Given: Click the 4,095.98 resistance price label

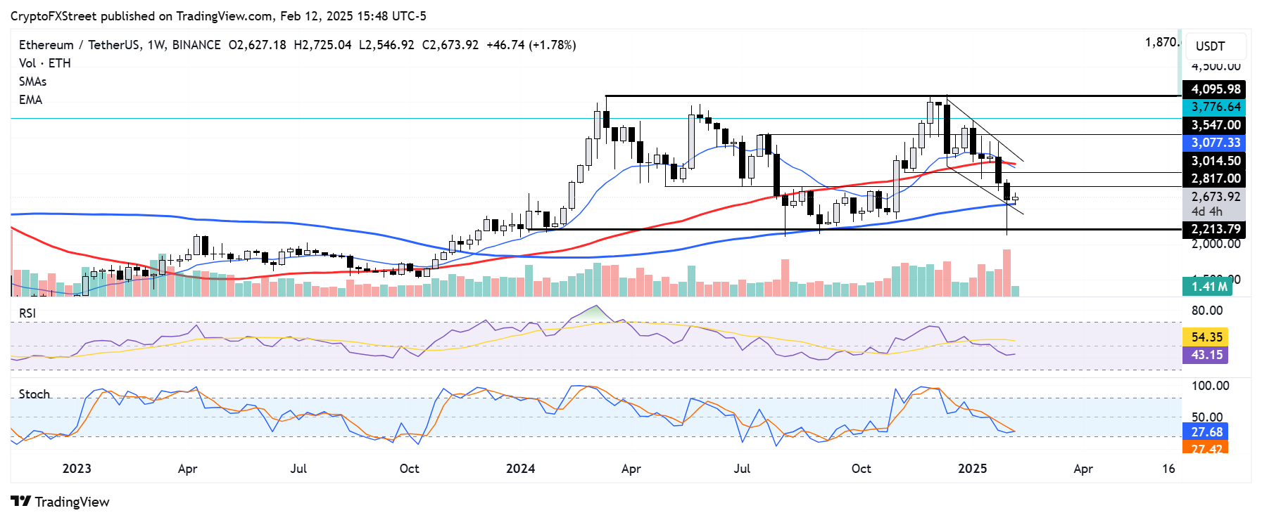Looking at the screenshot, I should point(1215,89).
